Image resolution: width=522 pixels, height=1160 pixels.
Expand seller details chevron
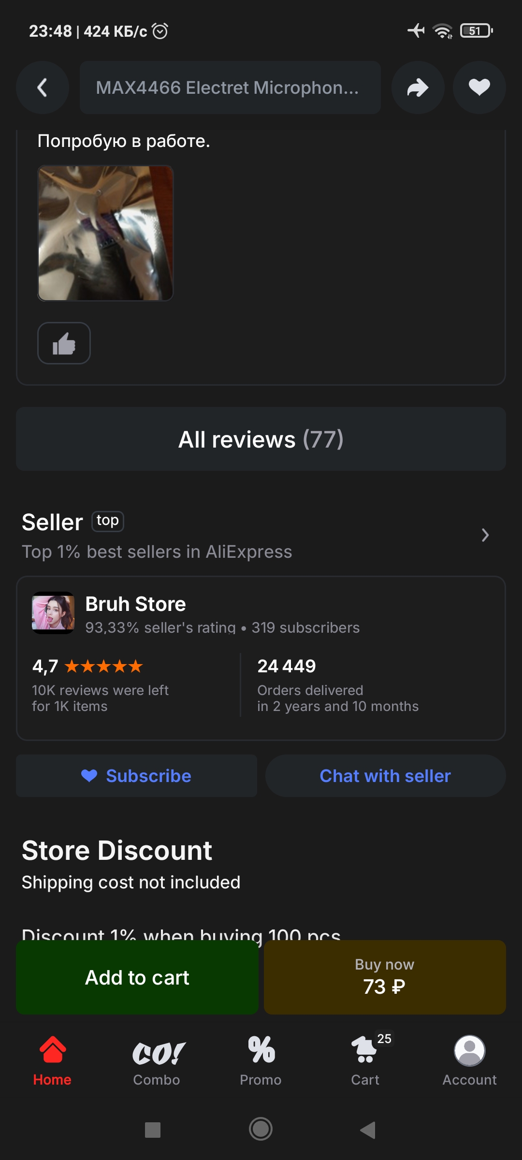click(485, 535)
